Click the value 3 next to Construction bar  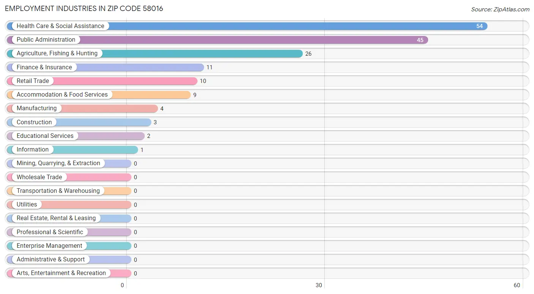(155, 122)
